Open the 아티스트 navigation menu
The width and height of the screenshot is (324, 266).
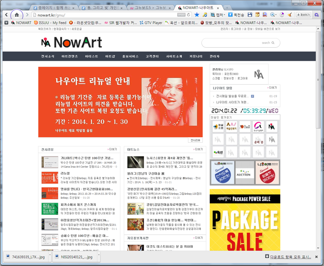tap(91, 56)
